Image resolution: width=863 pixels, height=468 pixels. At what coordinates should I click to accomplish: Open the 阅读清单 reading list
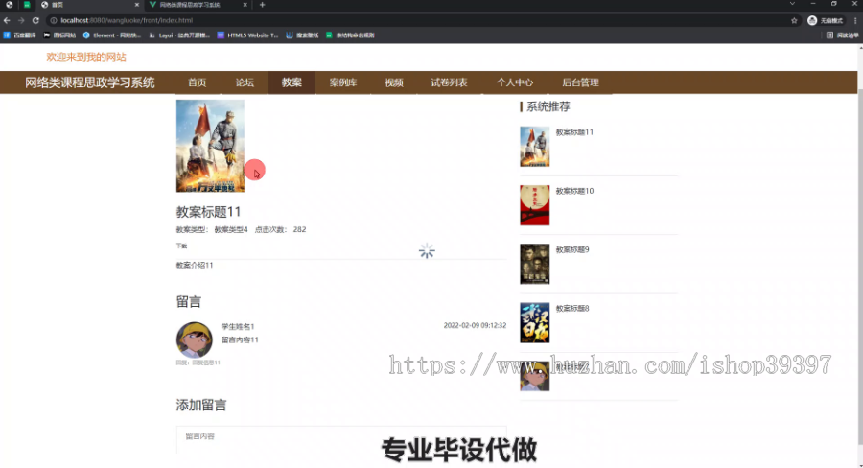(842, 35)
